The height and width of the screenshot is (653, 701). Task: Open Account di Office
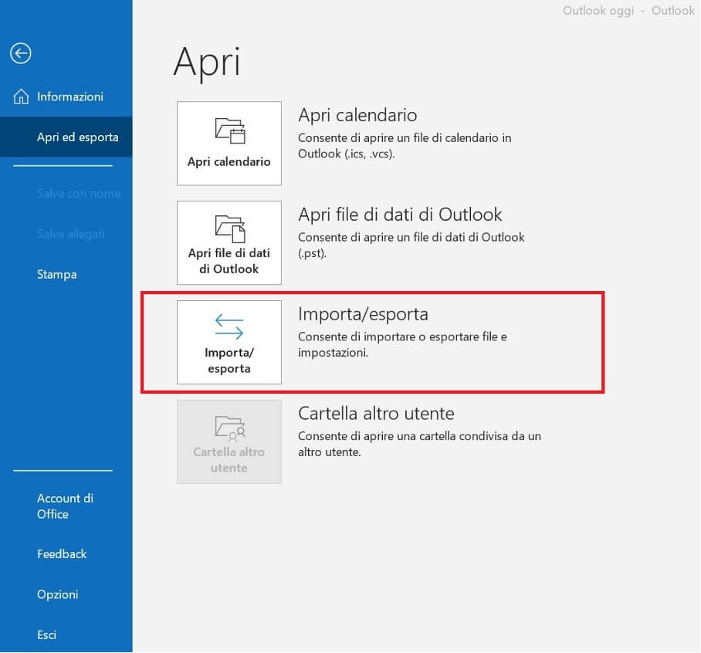point(66,506)
